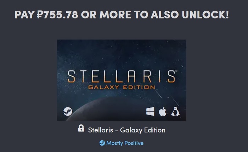Click the small Steam icon beside Mostly Positive

coord(102,143)
